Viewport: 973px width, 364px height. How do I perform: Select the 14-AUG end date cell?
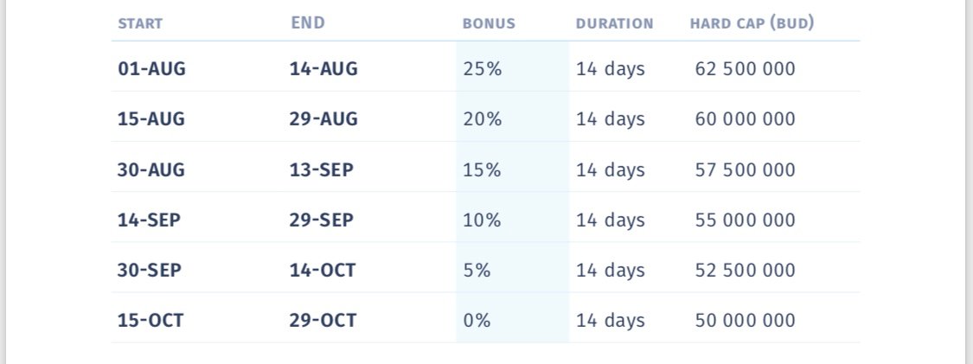pyautogui.click(x=324, y=69)
